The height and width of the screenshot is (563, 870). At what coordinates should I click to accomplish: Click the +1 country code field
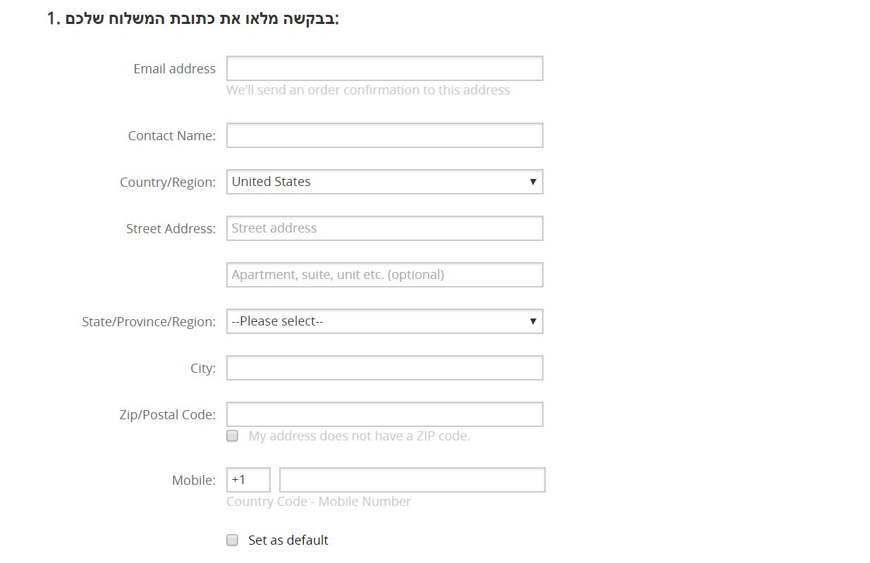248,480
